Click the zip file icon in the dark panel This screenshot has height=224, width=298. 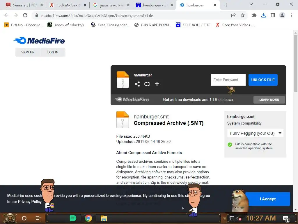123,79
